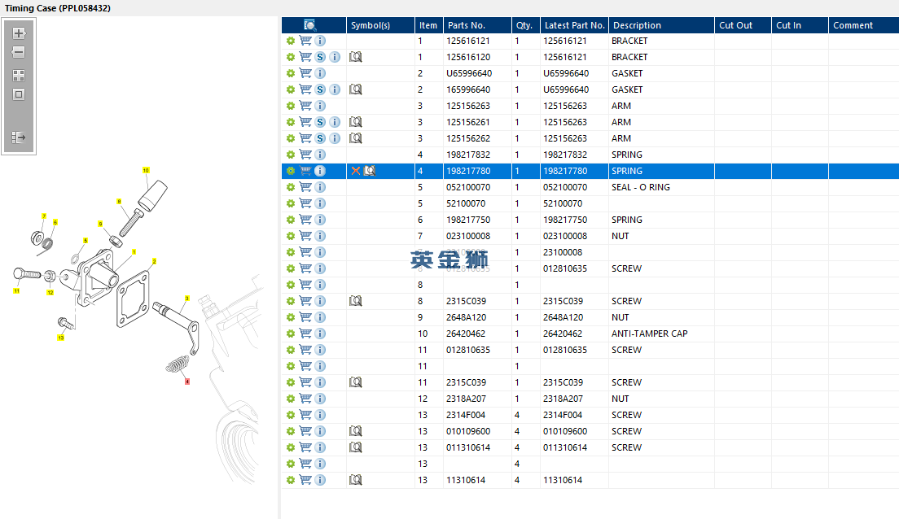Image resolution: width=899 pixels, height=519 pixels.
Task: Click callout 10 label in diagram
Action: pyautogui.click(x=146, y=171)
